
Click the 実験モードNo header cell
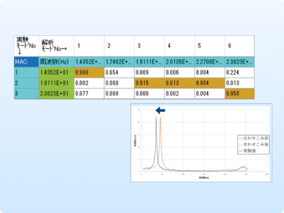click(x=26, y=46)
